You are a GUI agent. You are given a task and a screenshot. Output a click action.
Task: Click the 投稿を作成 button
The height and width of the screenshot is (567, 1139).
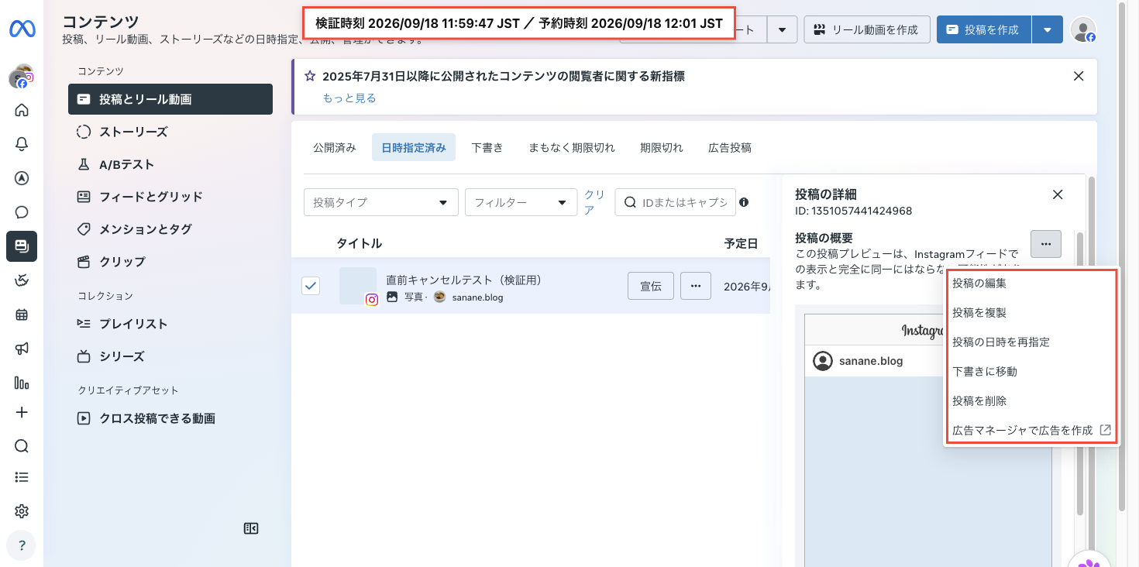click(x=985, y=29)
